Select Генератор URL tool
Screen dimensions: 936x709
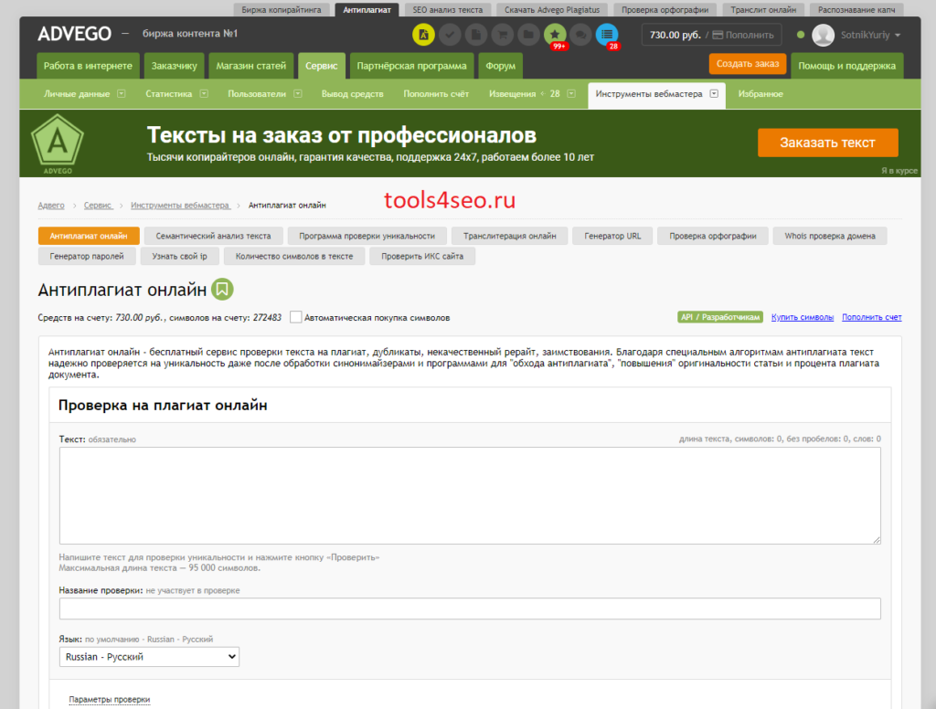click(612, 236)
